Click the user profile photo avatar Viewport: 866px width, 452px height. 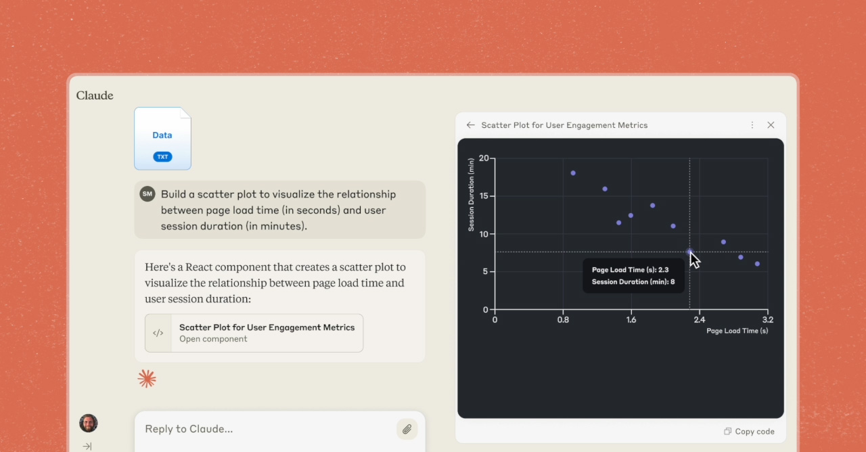[x=89, y=424]
